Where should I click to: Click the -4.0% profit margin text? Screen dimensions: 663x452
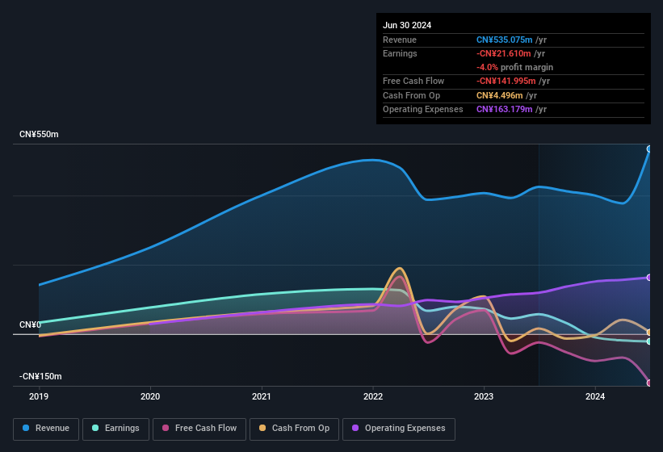[514, 67]
